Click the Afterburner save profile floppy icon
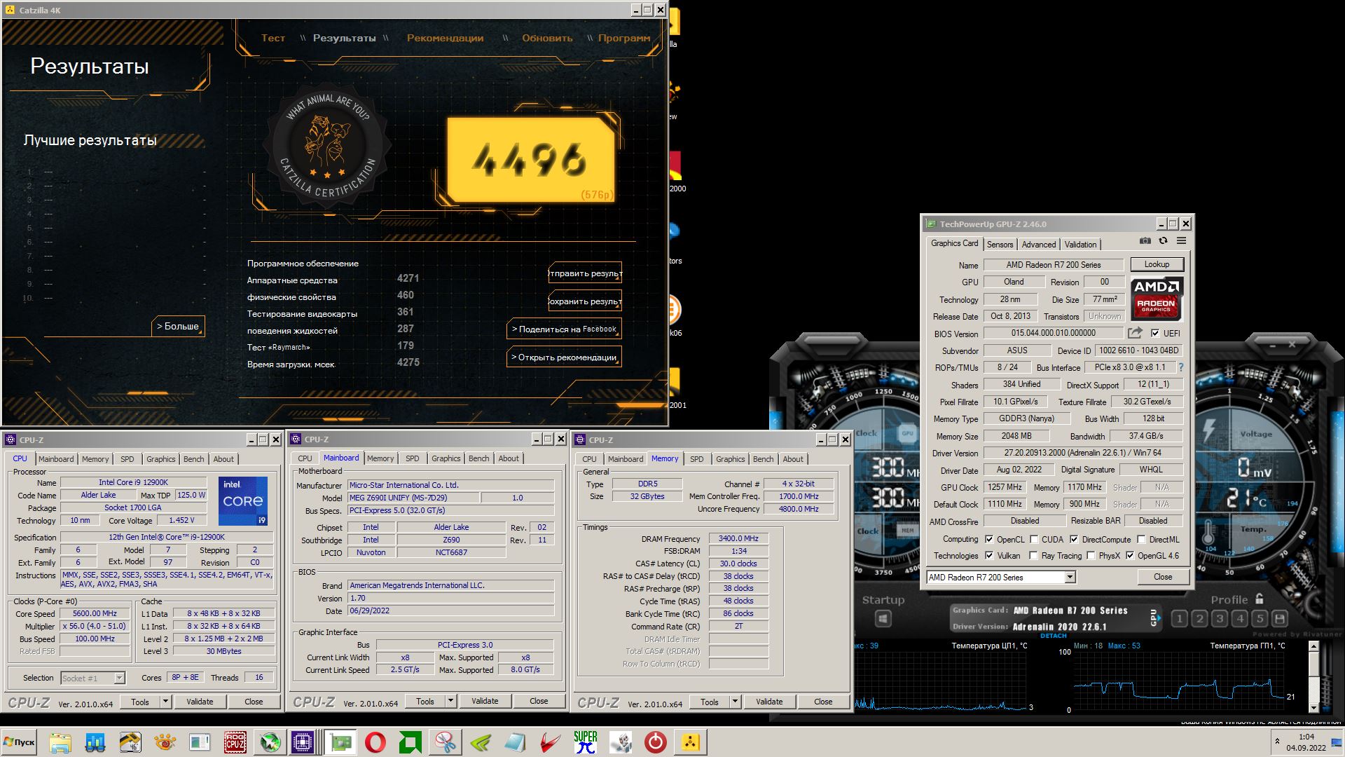The height and width of the screenshot is (757, 1345). click(x=1280, y=619)
